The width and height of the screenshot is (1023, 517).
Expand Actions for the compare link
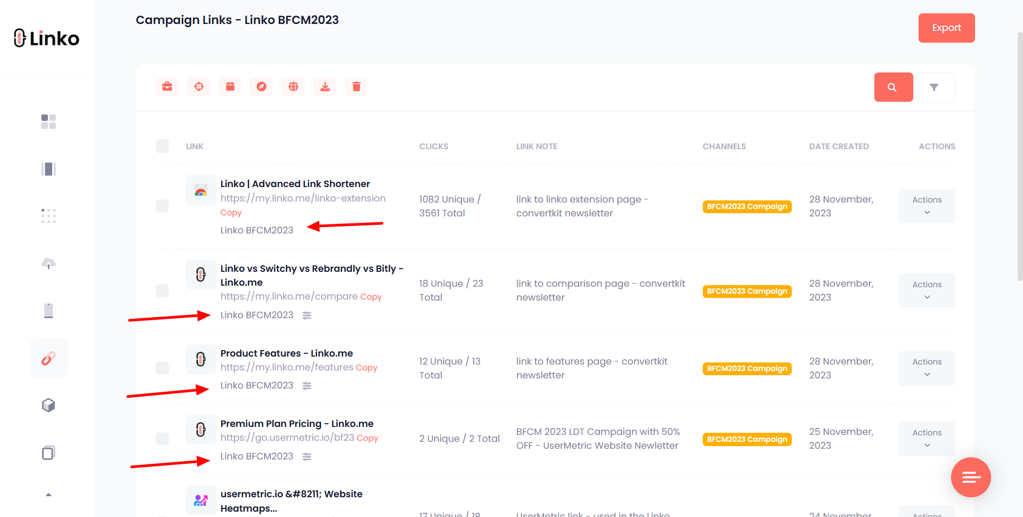(x=927, y=290)
